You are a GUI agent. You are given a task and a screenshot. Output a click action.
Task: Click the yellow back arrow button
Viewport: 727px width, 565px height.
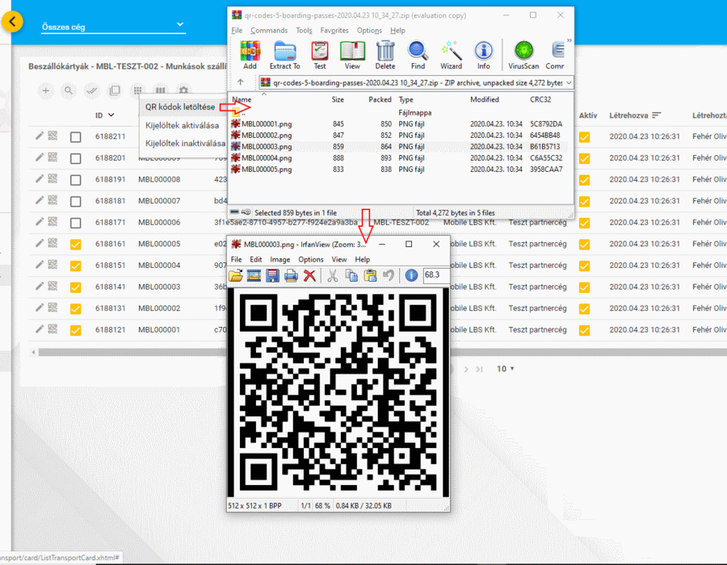[x=12, y=21]
